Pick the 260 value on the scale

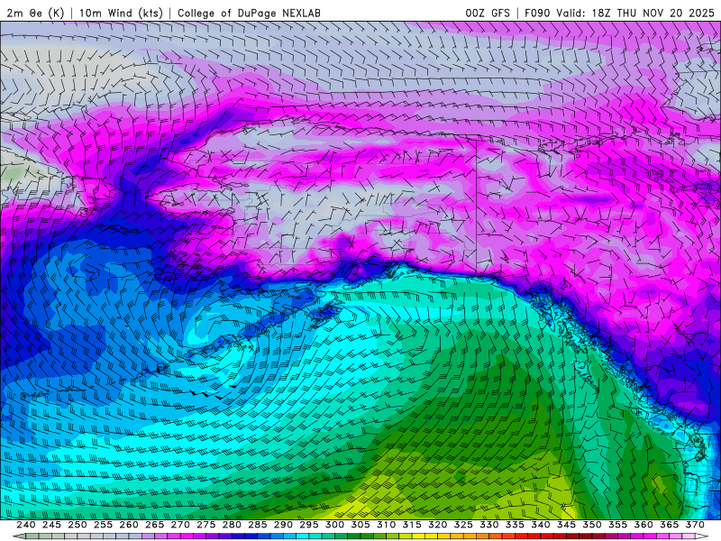tap(129, 525)
